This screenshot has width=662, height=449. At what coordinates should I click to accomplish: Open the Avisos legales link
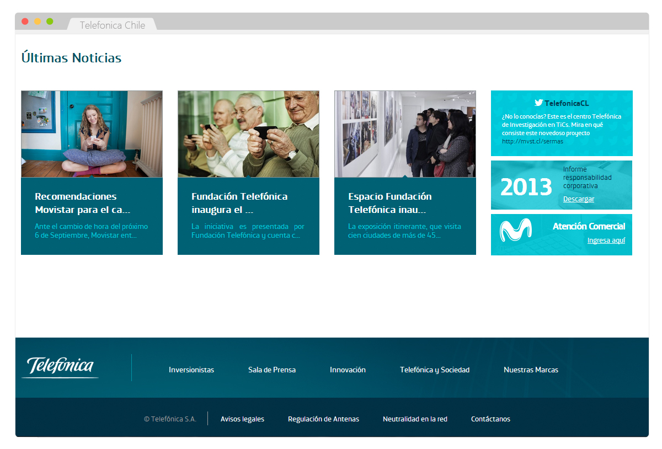(x=242, y=419)
